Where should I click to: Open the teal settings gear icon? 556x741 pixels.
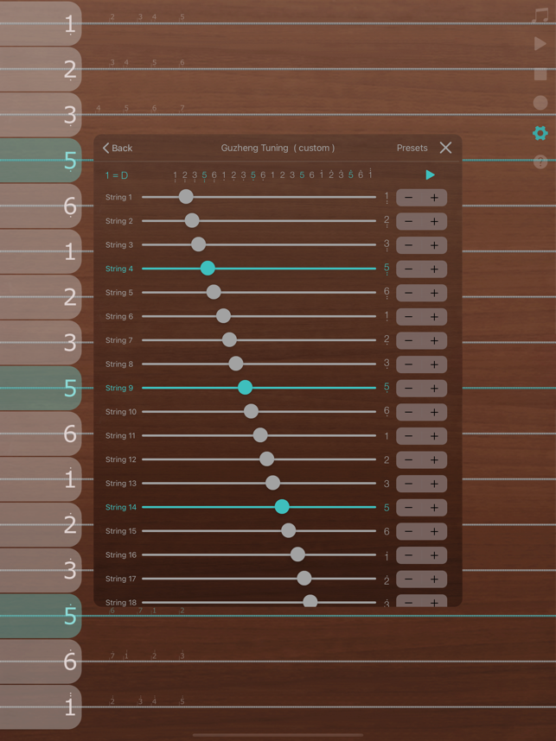[540, 133]
